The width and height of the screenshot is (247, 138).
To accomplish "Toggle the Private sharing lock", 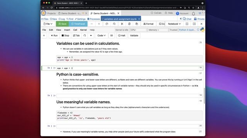I will click(199, 19).
